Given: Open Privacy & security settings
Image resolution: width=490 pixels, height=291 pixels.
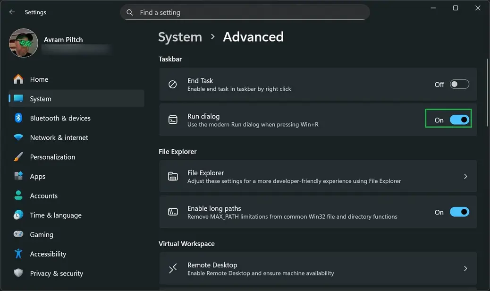Looking at the screenshot, I should pyautogui.click(x=56, y=273).
